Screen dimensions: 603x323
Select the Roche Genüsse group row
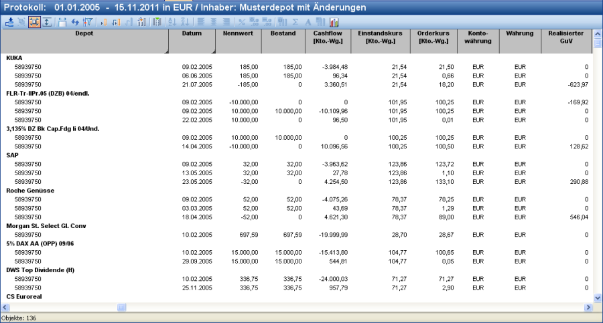pos(29,191)
